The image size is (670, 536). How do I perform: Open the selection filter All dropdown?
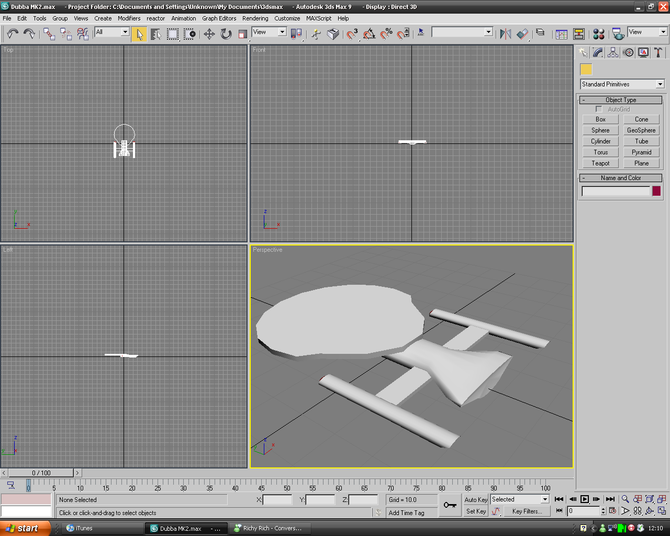pos(111,32)
